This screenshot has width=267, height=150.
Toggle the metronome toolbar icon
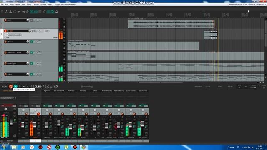27,12
